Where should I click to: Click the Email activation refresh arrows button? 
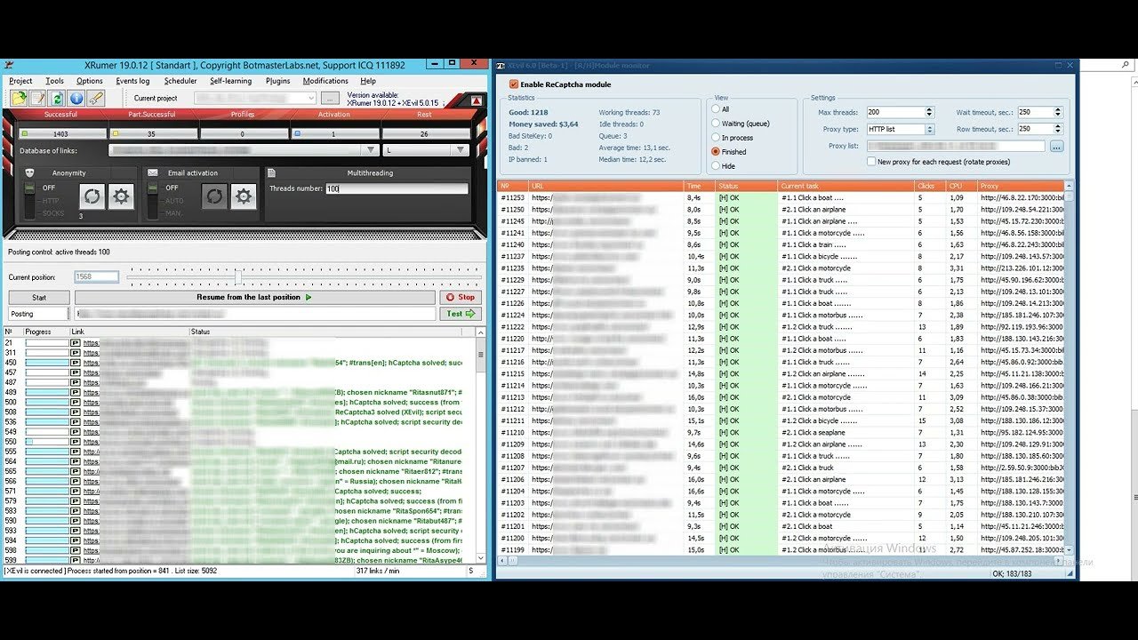[214, 196]
